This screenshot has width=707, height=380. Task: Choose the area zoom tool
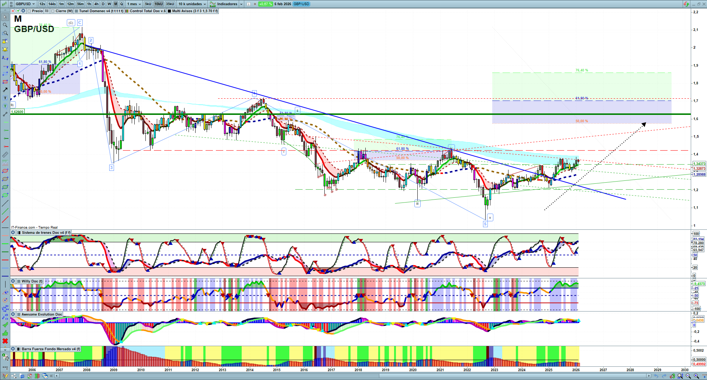pos(5,33)
